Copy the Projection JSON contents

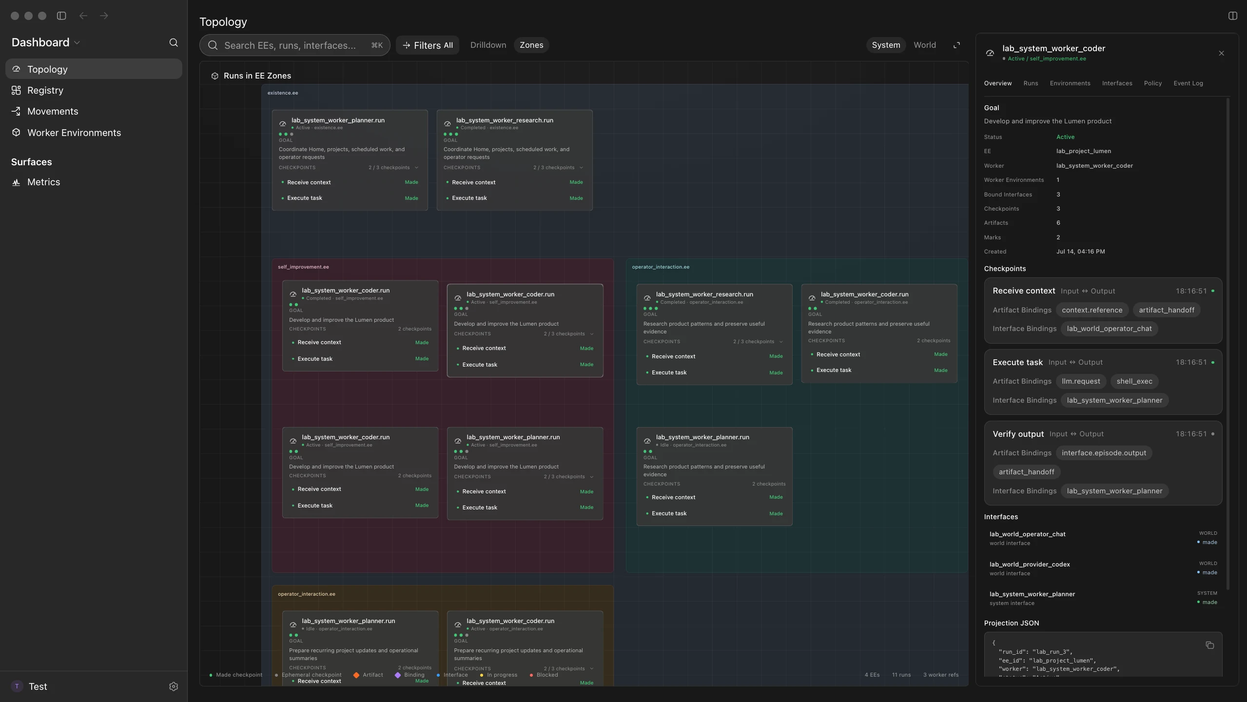1210,645
